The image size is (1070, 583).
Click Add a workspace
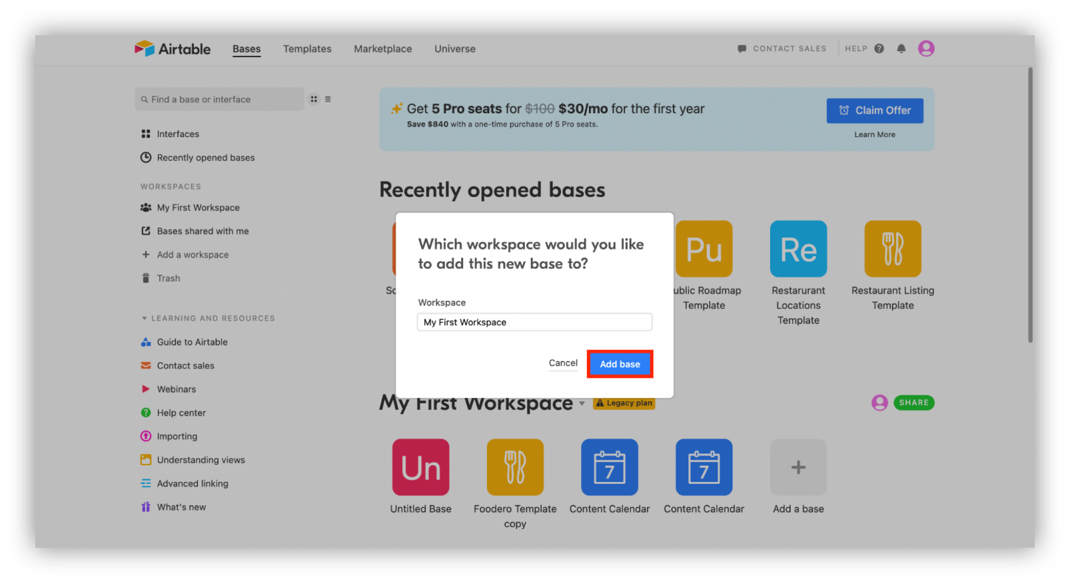click(x=185, y=255)
